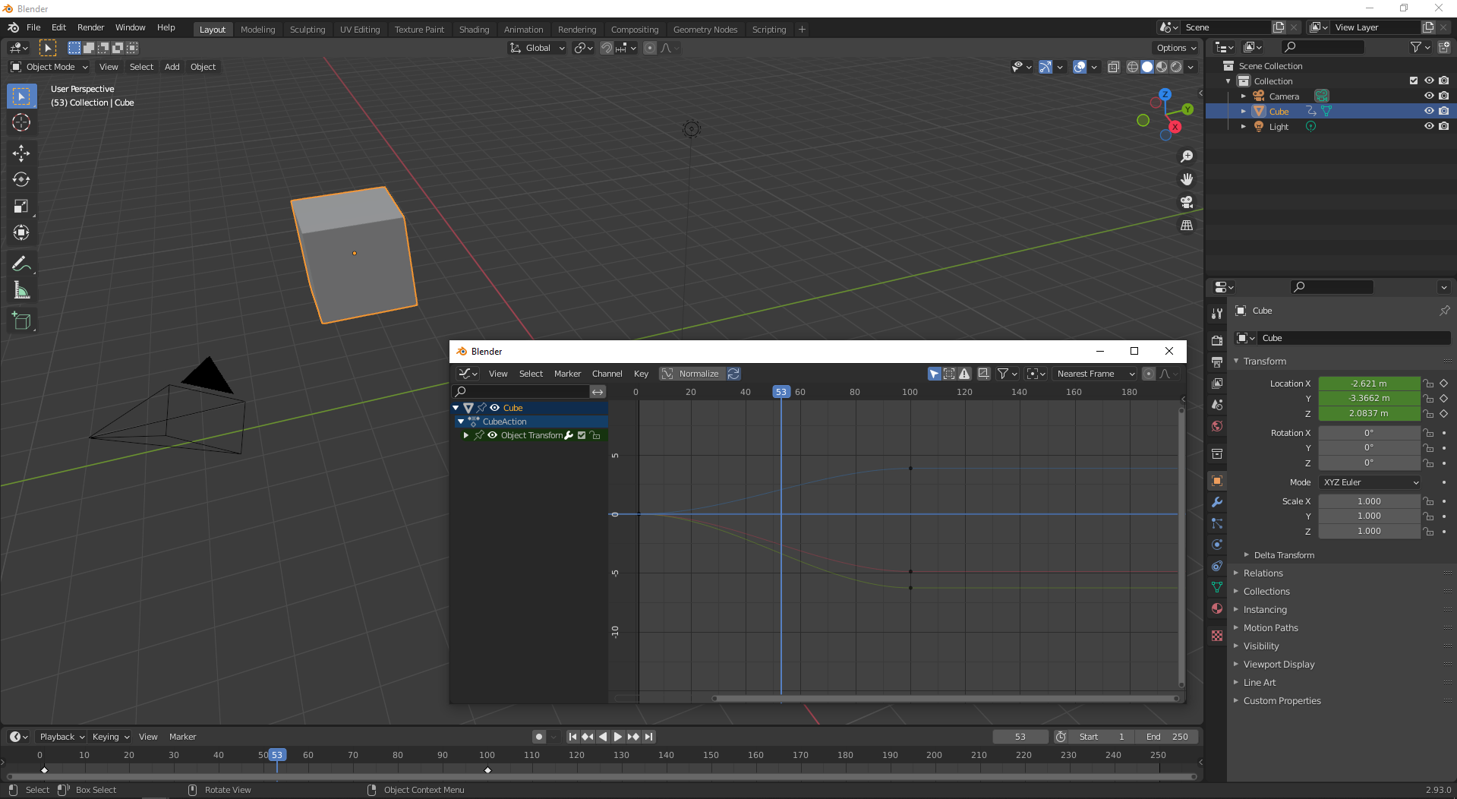Click the Scale X value field

point(1369,501)
